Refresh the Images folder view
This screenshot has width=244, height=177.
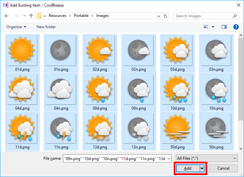tap(166, 16)
